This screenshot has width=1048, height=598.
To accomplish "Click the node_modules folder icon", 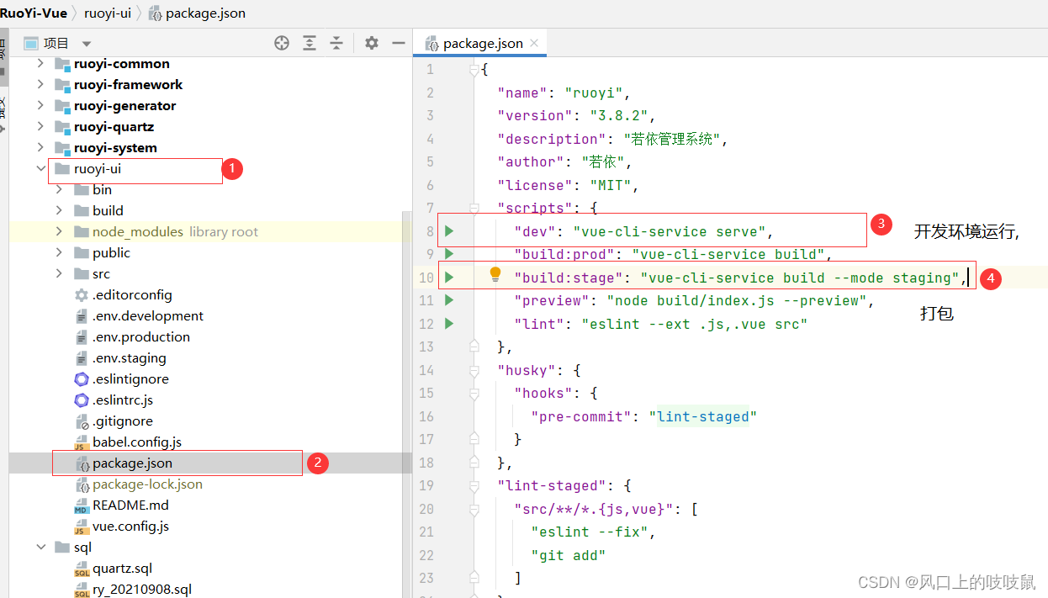I will pos(81,231).
